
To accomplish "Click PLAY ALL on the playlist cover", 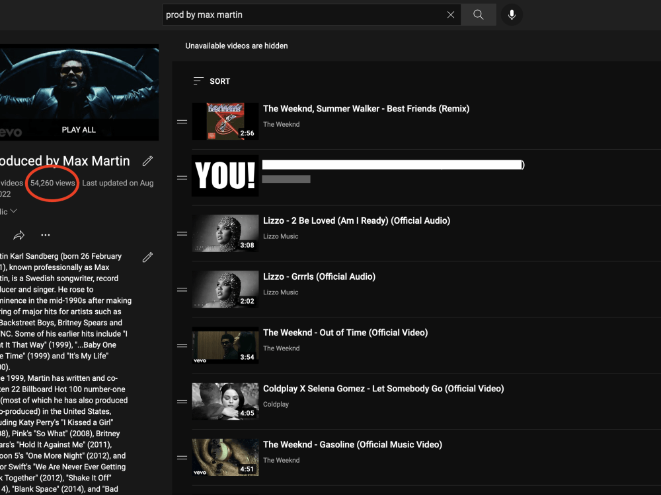I will coord(79,129).
